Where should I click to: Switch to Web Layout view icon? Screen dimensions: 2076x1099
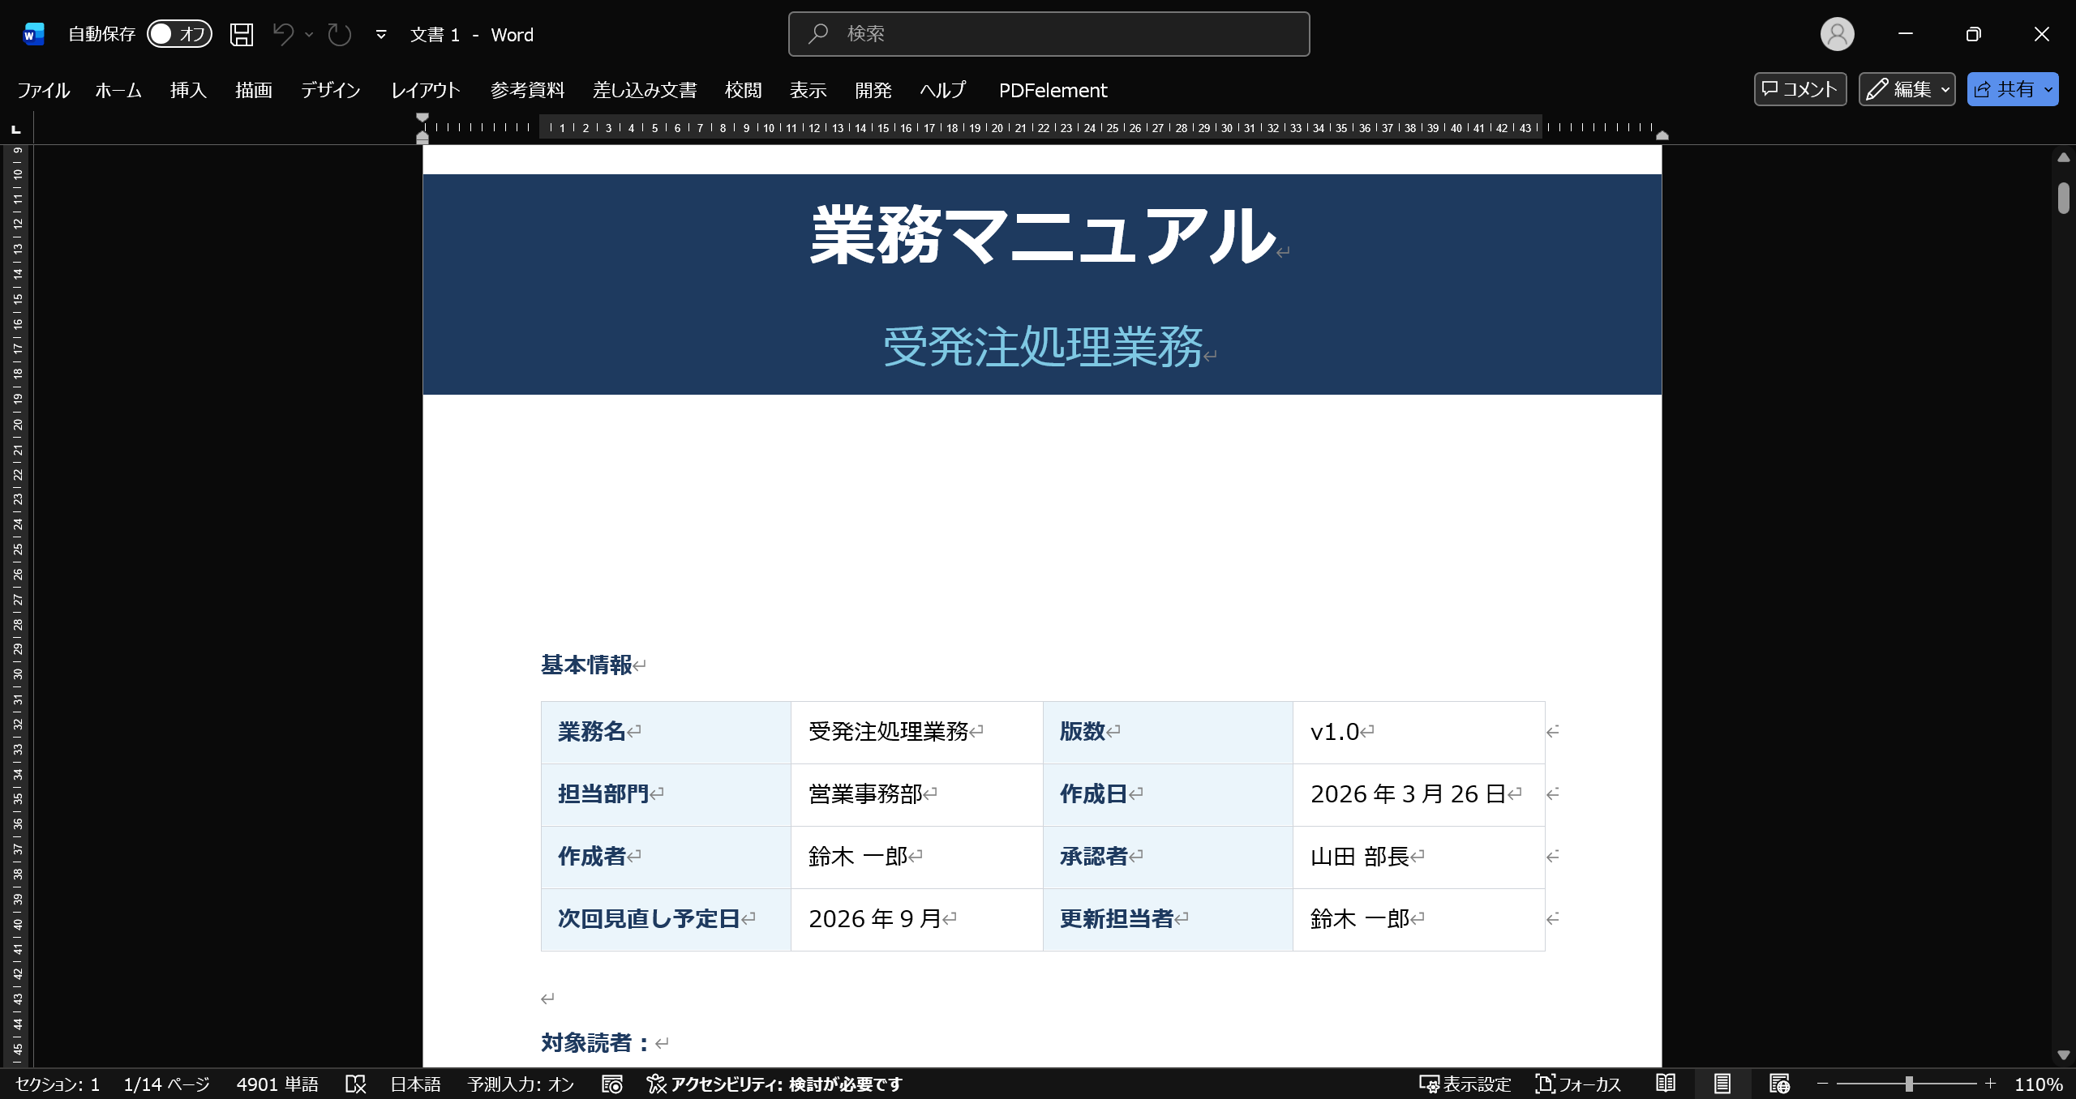(1779, 1084)
